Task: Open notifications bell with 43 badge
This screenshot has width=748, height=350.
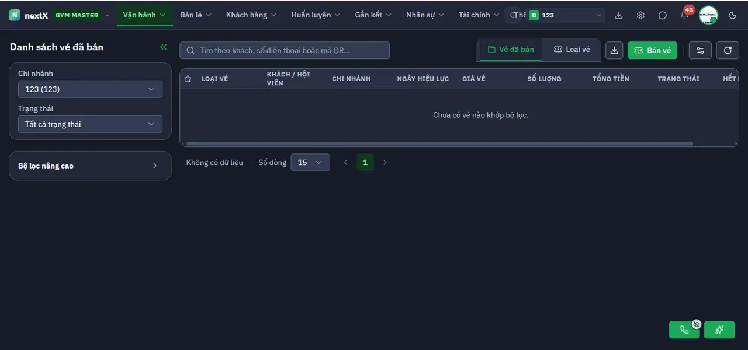Action: point(685,15)
